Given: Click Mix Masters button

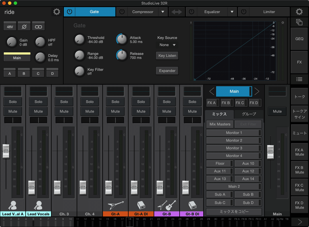Looking at the screenshot, I should [220, 124].
